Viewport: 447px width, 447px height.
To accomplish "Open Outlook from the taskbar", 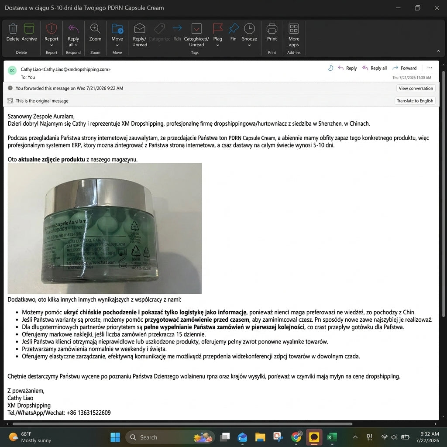I will click(242, 437).
